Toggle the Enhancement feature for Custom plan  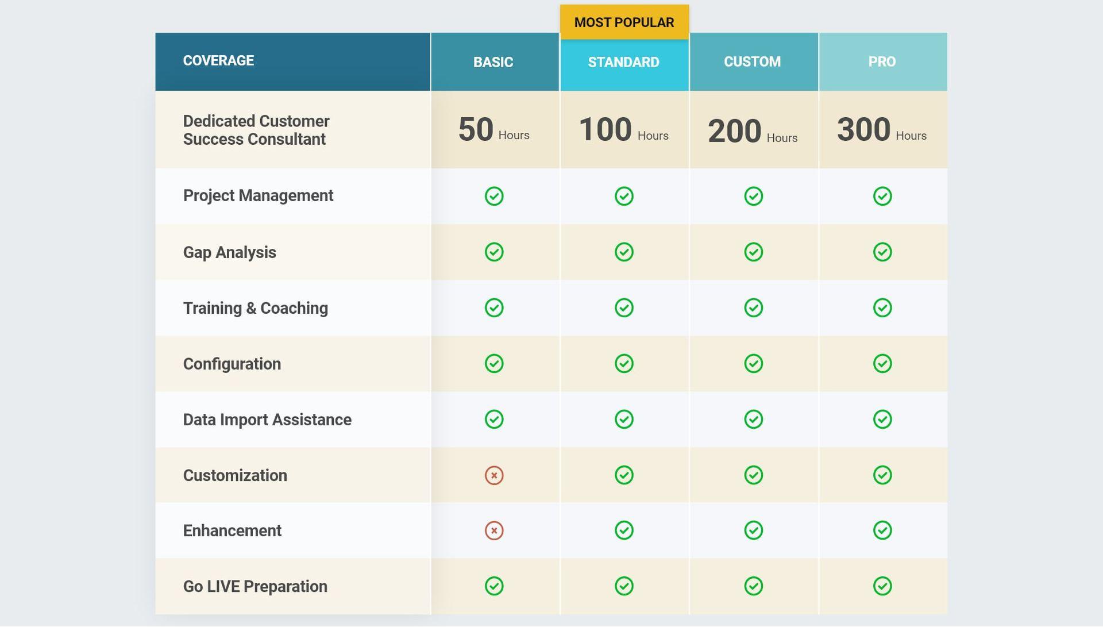(752, 530)
